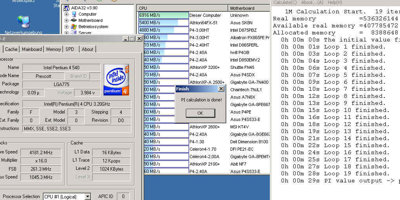Click the 6916 MB/s benchmark bar
Image resolution: width=400 pixels, height=200 pixels.
click(163, 15)
